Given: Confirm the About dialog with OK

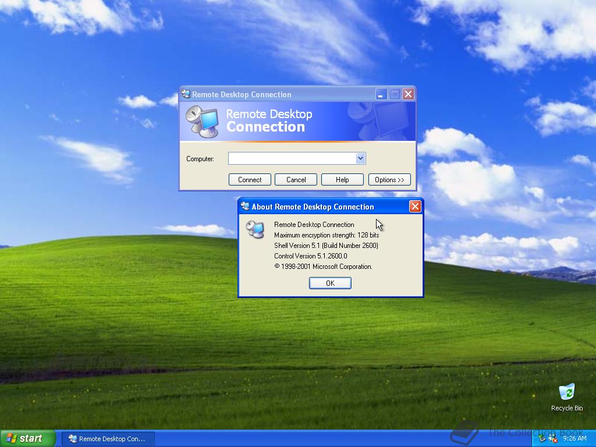Looking at the screenshot, I should point(330,283).
